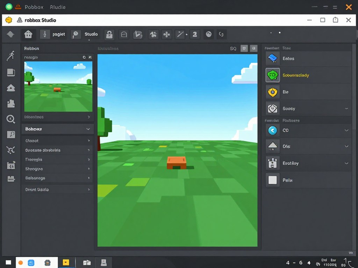The width and height of the screenshot is (358, 268).
Task: Open the blue grid taskbar app
Action: coord(31,263)
